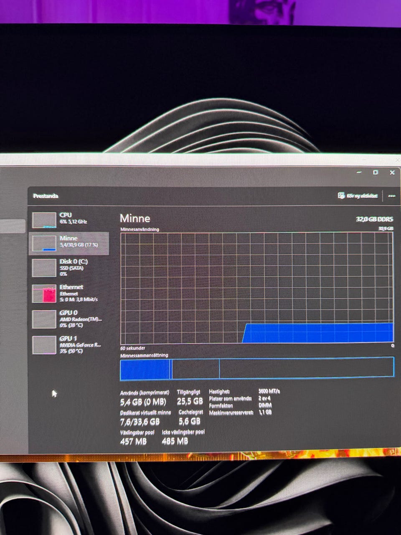Open the pink Ethernet activity graph thumbnail
Image resolution: width=401 pixels, height=535 pixels.
(x=44, y=294)
